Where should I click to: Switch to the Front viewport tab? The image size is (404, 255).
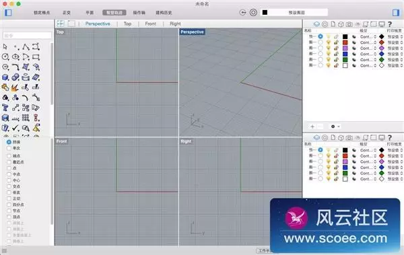point(150,24)
